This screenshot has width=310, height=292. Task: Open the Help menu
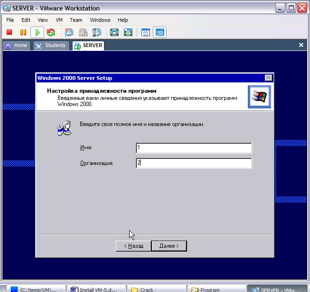pyautogui.click(x=123, y=20)
